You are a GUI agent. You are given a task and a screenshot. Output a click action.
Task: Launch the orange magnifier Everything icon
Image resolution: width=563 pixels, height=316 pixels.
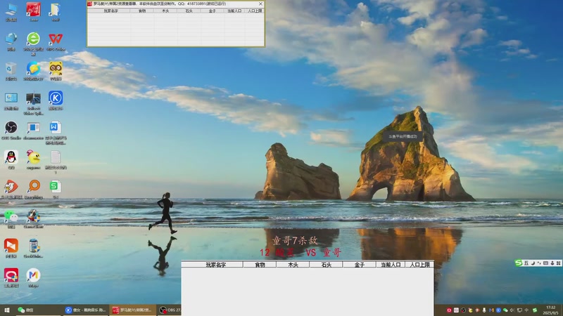click(x=33, y=189)
